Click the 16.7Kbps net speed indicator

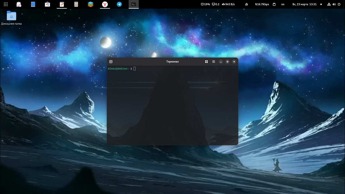pos(262,4)
